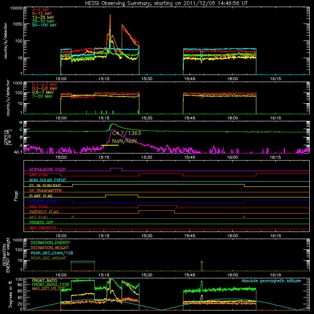Click the "GOES15" axis label
This screenshot has width=314, height=314.
(6, 137)
